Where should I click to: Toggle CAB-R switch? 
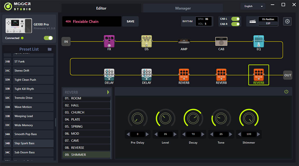point(235,24)
